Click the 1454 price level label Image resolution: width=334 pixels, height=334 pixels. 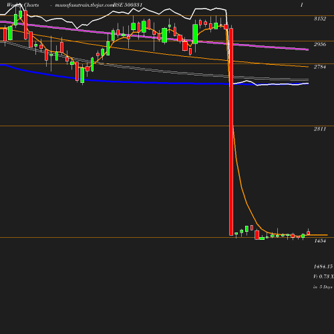(x=320, y=240)
